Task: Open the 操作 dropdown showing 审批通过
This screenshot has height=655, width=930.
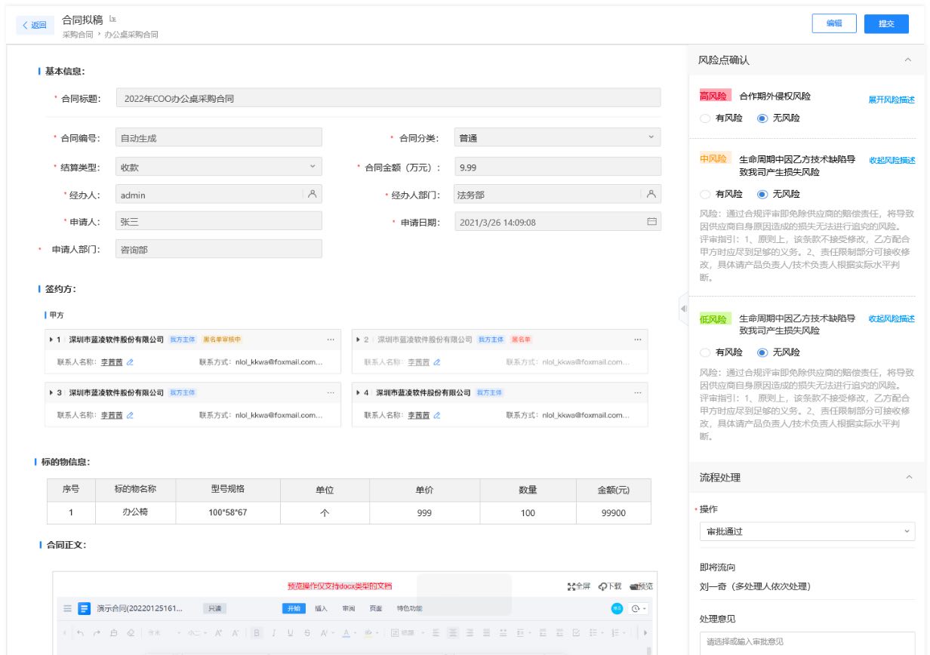Action: click(x=806, y=531)
